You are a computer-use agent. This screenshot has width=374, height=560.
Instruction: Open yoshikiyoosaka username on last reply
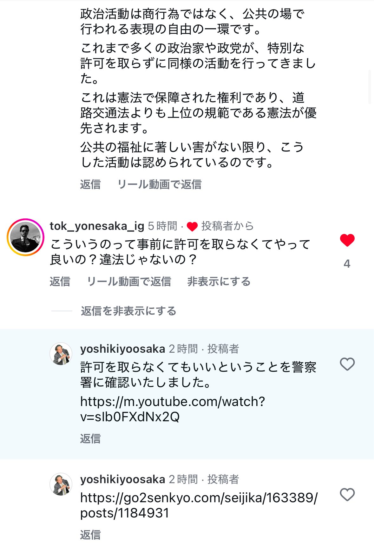point(122,479)
